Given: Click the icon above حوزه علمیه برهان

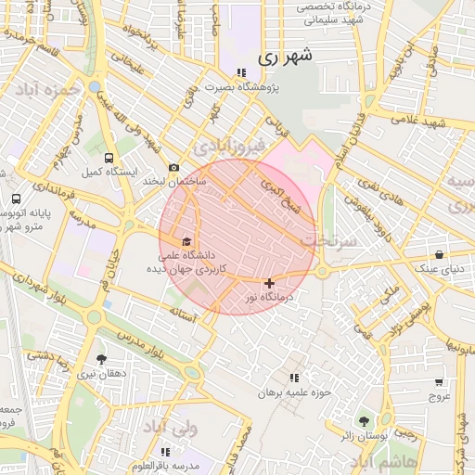Looking at the screenshot, I should click(x=294, y=378).
